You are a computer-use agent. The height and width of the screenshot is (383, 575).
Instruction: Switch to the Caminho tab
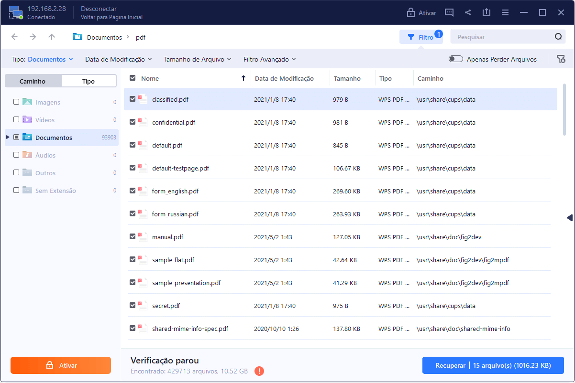33,81
